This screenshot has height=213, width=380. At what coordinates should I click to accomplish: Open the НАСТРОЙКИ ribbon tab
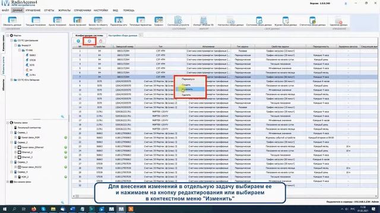tap(101, 11)
